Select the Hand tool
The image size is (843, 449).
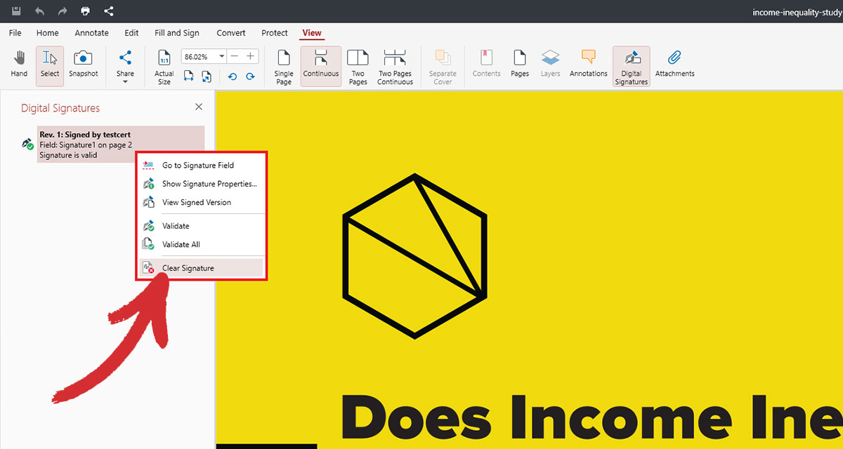coord(19,65)
